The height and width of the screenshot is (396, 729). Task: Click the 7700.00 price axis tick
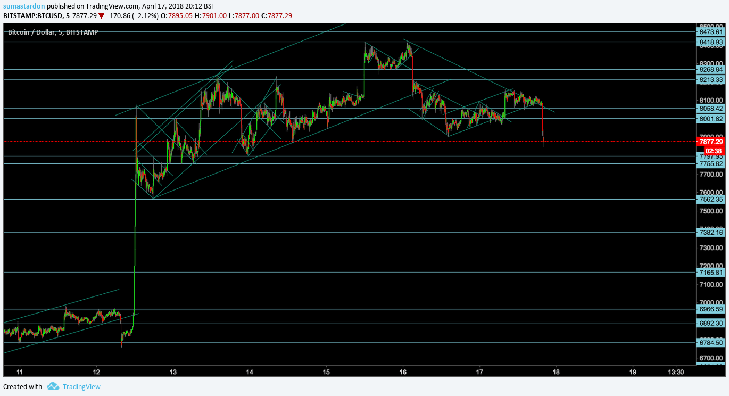click(711, 174)
